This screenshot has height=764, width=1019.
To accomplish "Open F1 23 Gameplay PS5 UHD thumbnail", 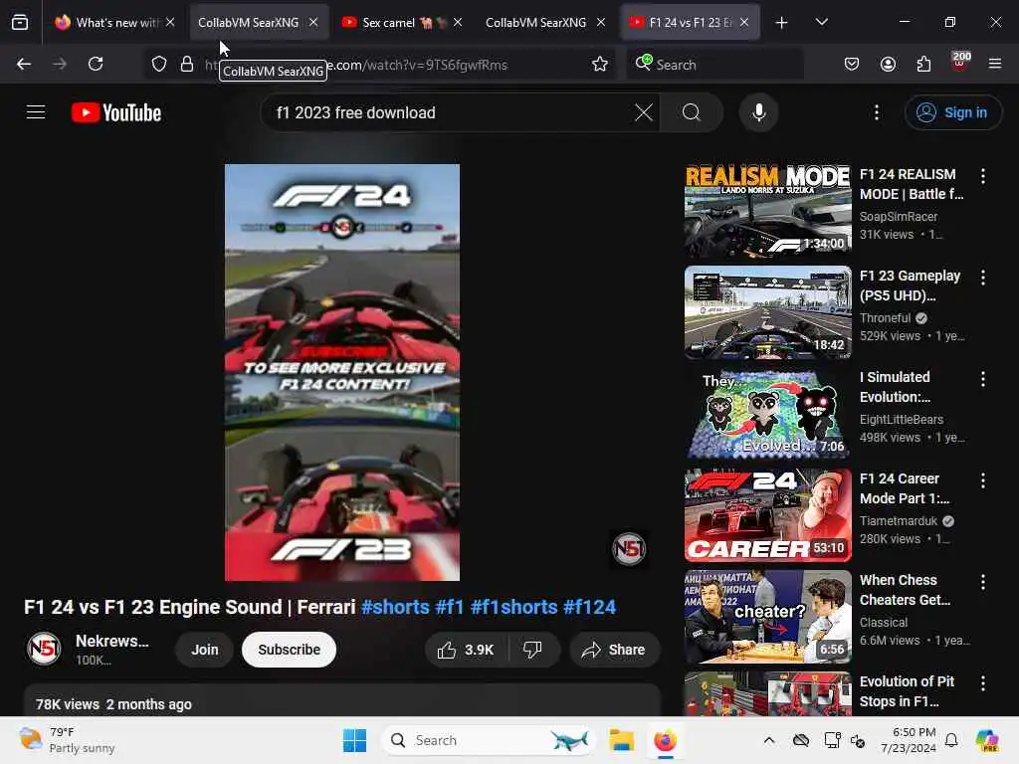I will [767, 312].
